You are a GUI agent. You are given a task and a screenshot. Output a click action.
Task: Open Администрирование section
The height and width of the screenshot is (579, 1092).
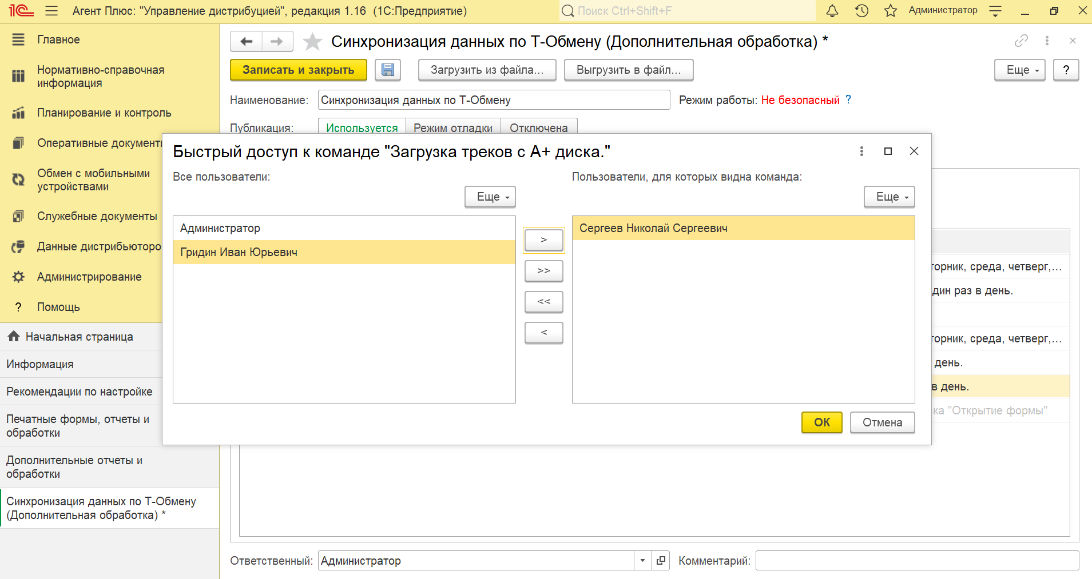coord(89,277)
